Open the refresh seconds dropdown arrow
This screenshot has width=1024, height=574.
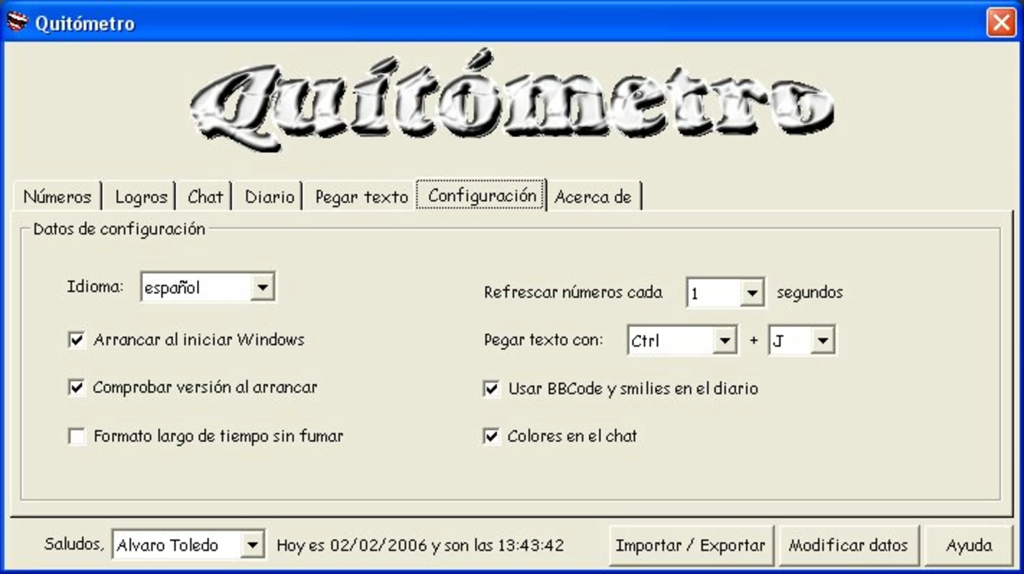pyautogui.click(x=752, y=293)
